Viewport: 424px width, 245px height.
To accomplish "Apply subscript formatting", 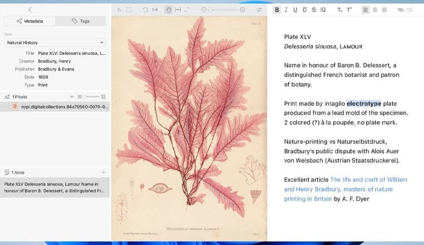I will coord(340,10).
